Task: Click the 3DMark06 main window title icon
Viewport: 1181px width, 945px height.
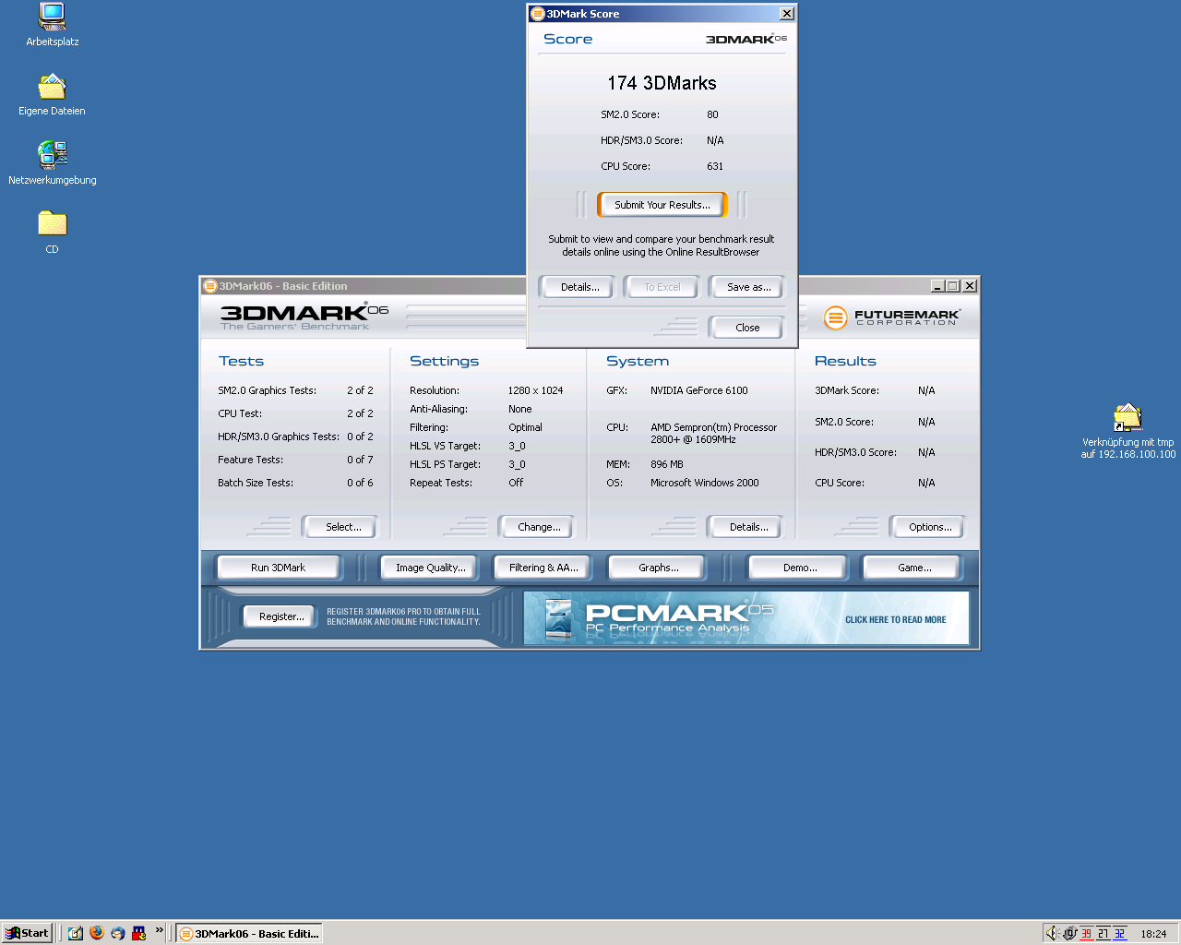Action: [209, 286]
